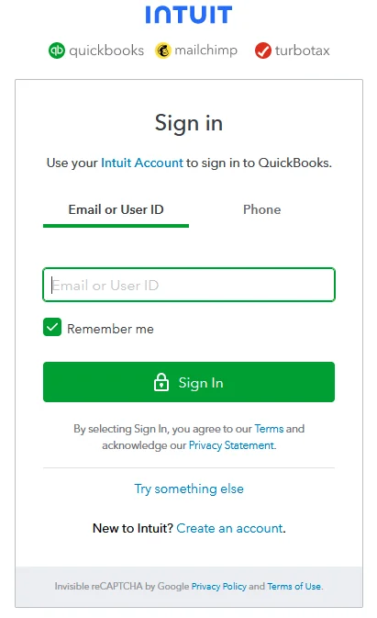The image size is (377, 618).
Task: Open the Privacy Statement link
Action: 232,445
